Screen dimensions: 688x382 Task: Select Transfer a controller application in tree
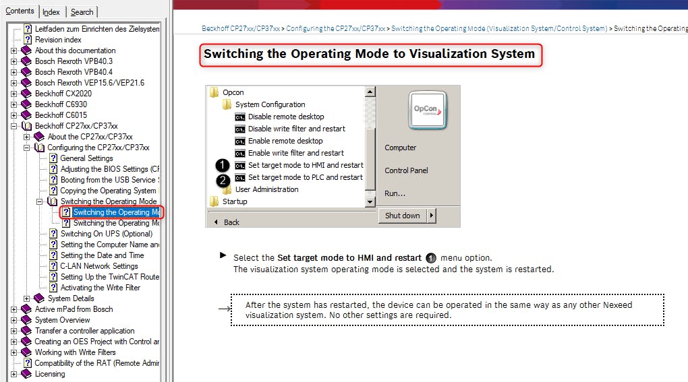pyautogui.click(x=84, y=331)
